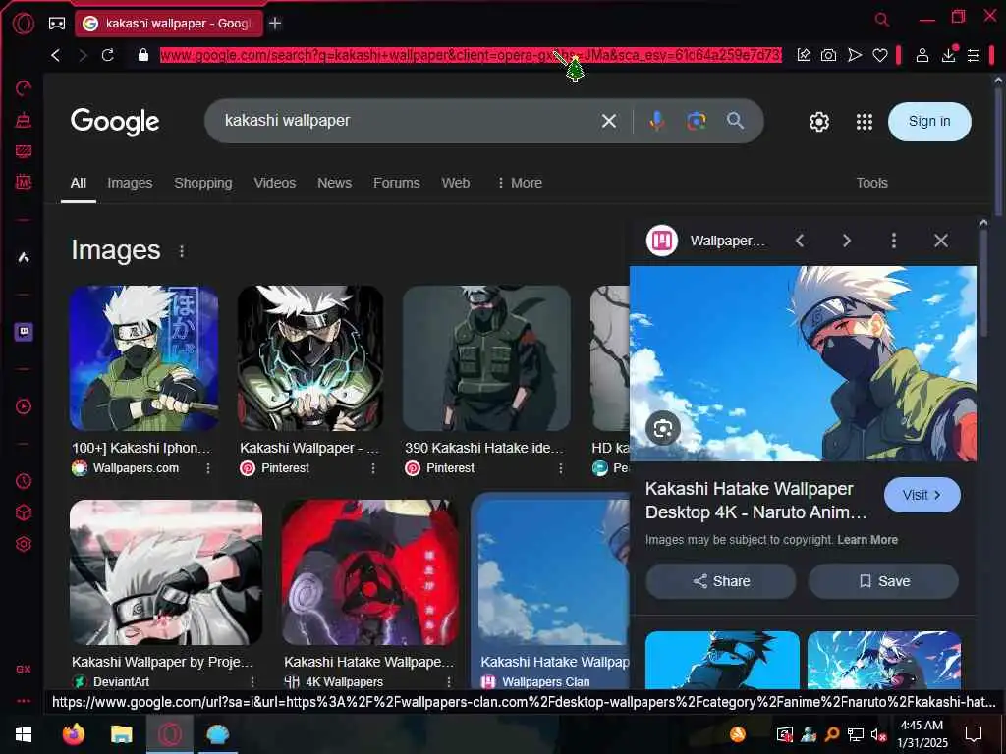1006x754 pixels.
Task: Open the sidebar player icon
Action: 24,406
